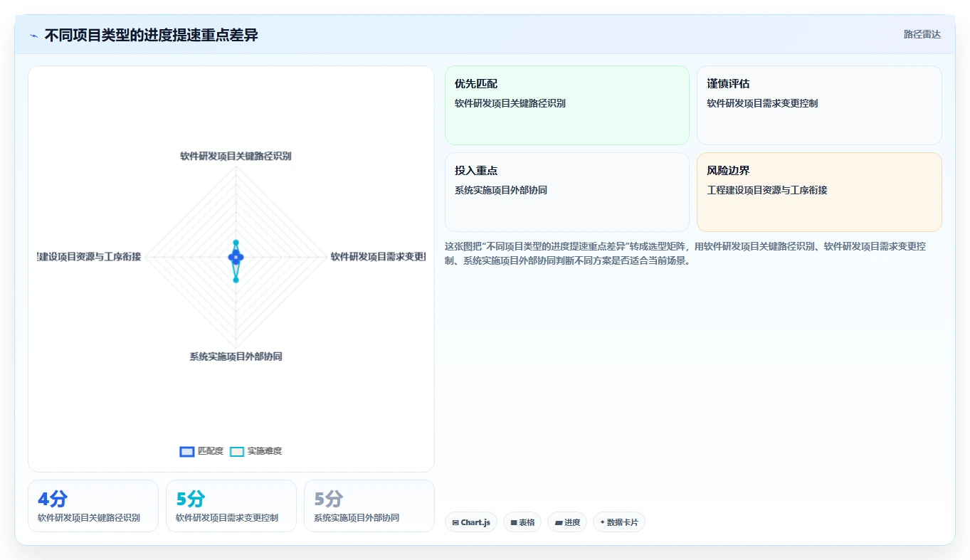Click the title 不同项目类型的进度提速重点差异
The image size is (970, 560).
coord(151,35)
